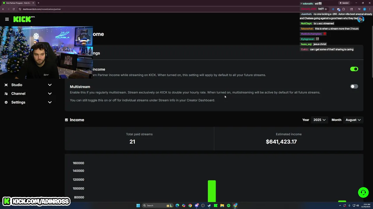Image resolution: width=373 pixels, height=209 pixels.
Task: Switch to Kick Partner Program browser tab
Action: 18,3
